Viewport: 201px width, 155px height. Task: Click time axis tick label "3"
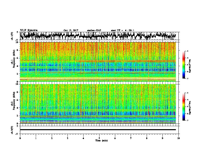click(68, 138)
